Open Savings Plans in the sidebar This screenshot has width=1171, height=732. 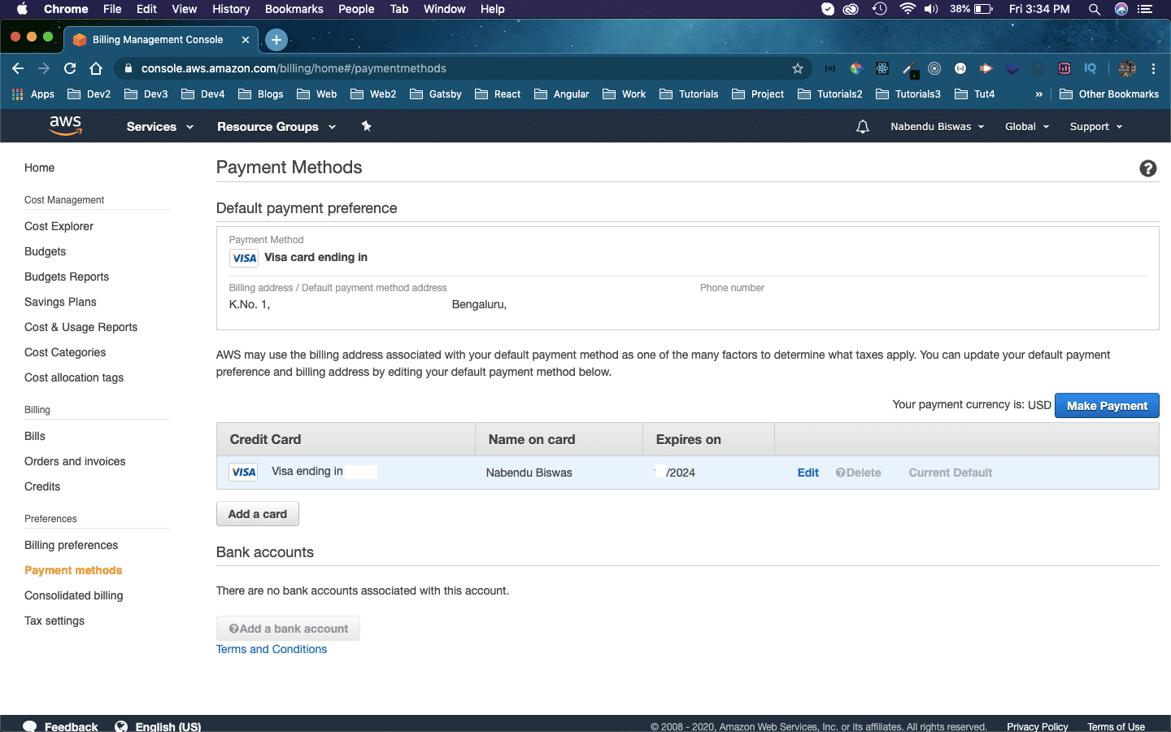(x=60, y=302)
